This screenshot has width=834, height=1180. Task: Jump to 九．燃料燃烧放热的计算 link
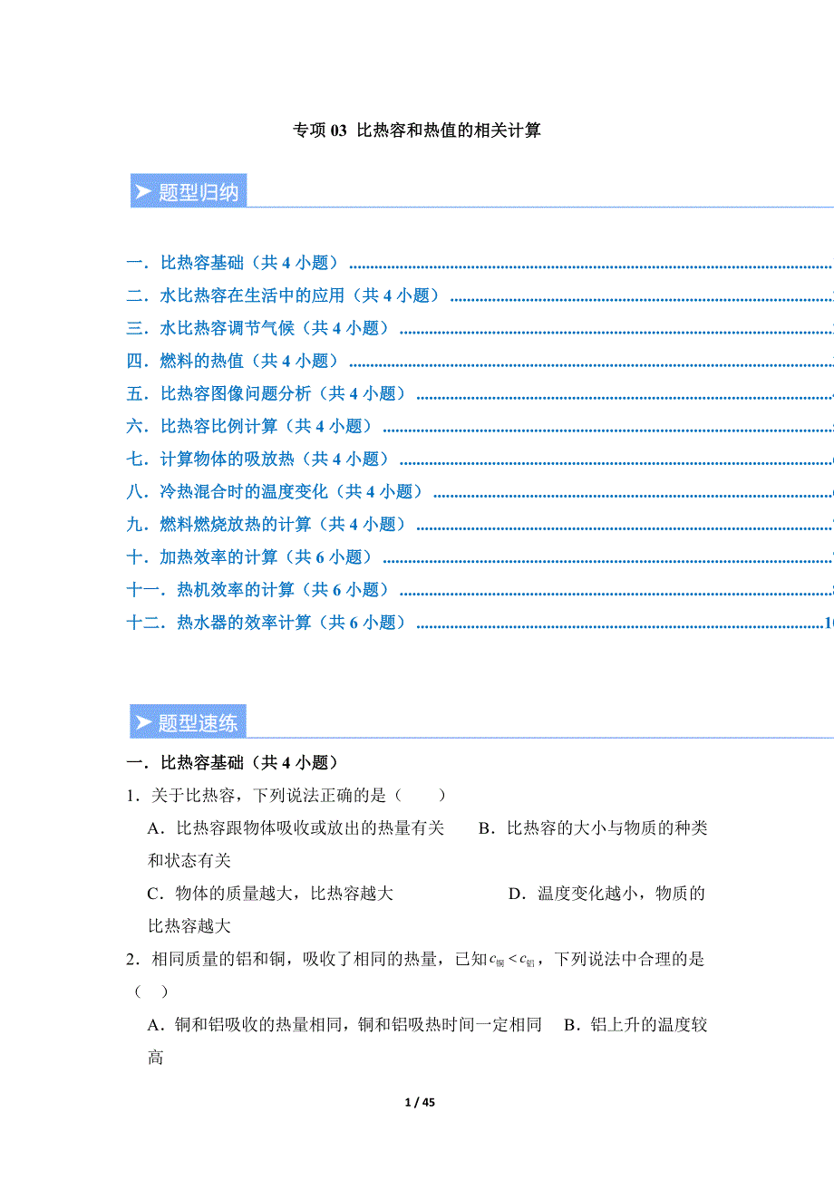tap(269, 524)
